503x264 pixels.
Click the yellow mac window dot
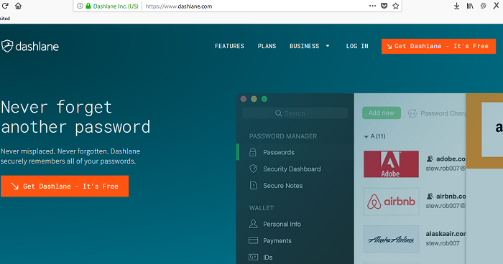click(254, 99)
